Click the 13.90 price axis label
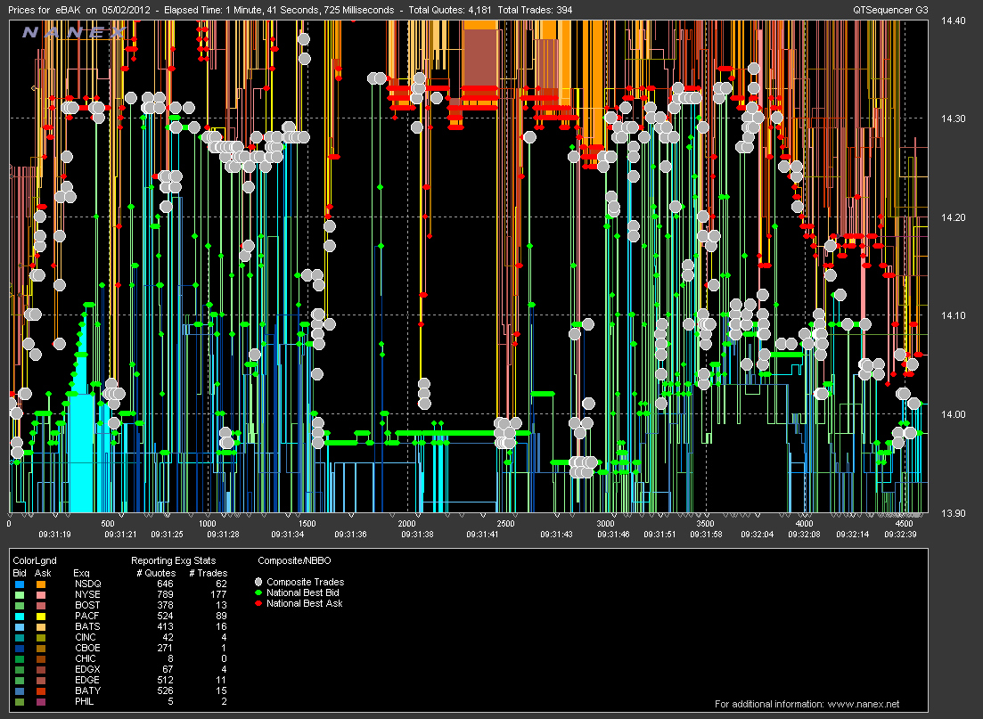Image resolution: width=983 pixels, height=719 pixels. pos(954,513)
